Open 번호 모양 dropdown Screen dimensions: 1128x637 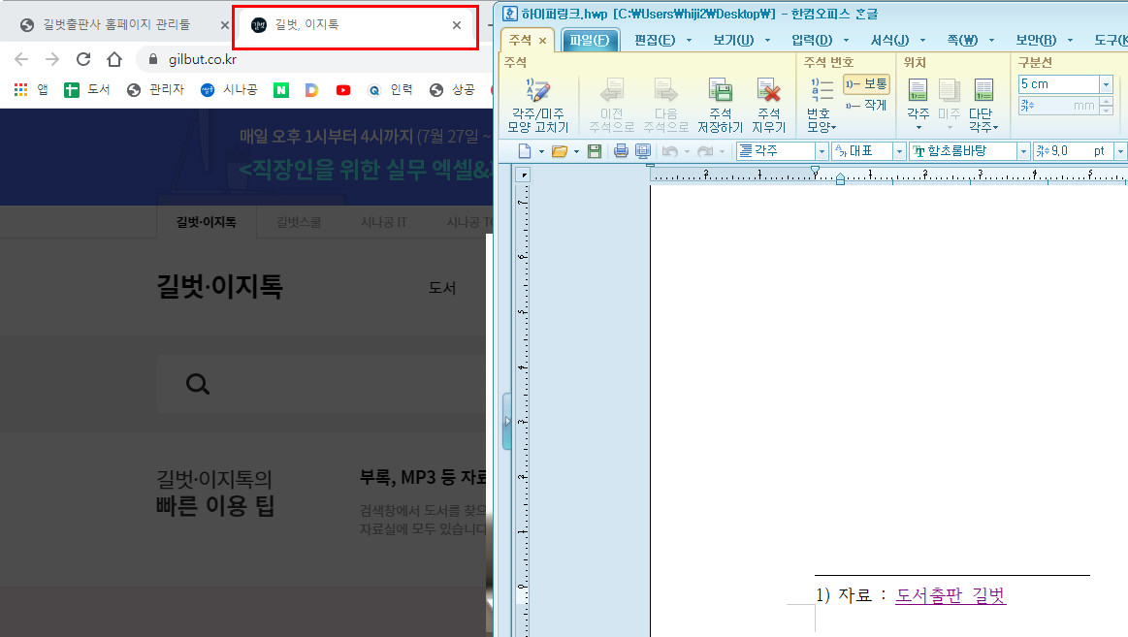click(821, 105)
